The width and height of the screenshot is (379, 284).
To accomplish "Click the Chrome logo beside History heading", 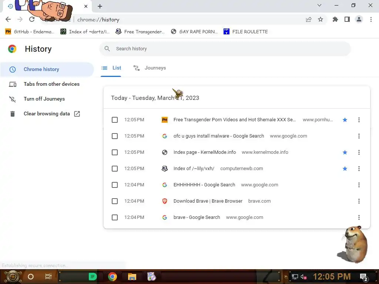I will click(x=12, y=49).
